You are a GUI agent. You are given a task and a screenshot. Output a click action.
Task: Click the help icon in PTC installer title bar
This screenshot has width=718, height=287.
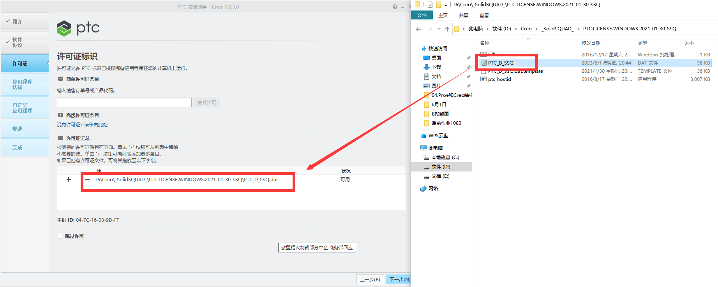tap(395, 7)
